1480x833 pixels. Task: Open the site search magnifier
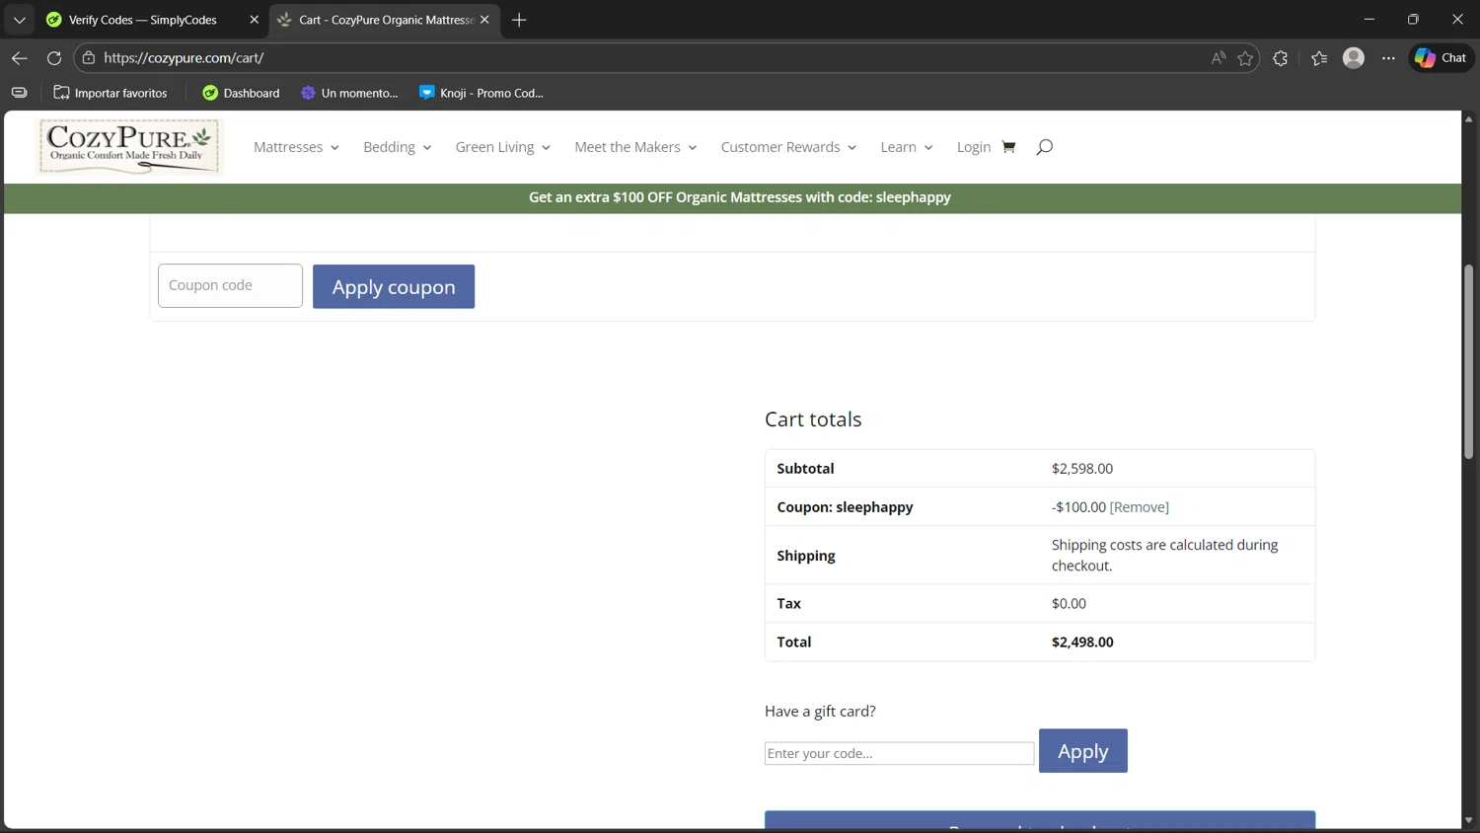click(1044, 147)
